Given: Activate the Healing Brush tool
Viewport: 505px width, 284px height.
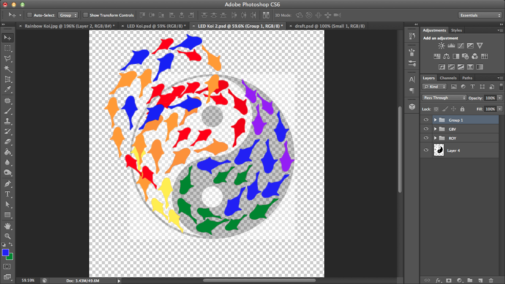Looking at the screenshot, I should pos(7,101).
